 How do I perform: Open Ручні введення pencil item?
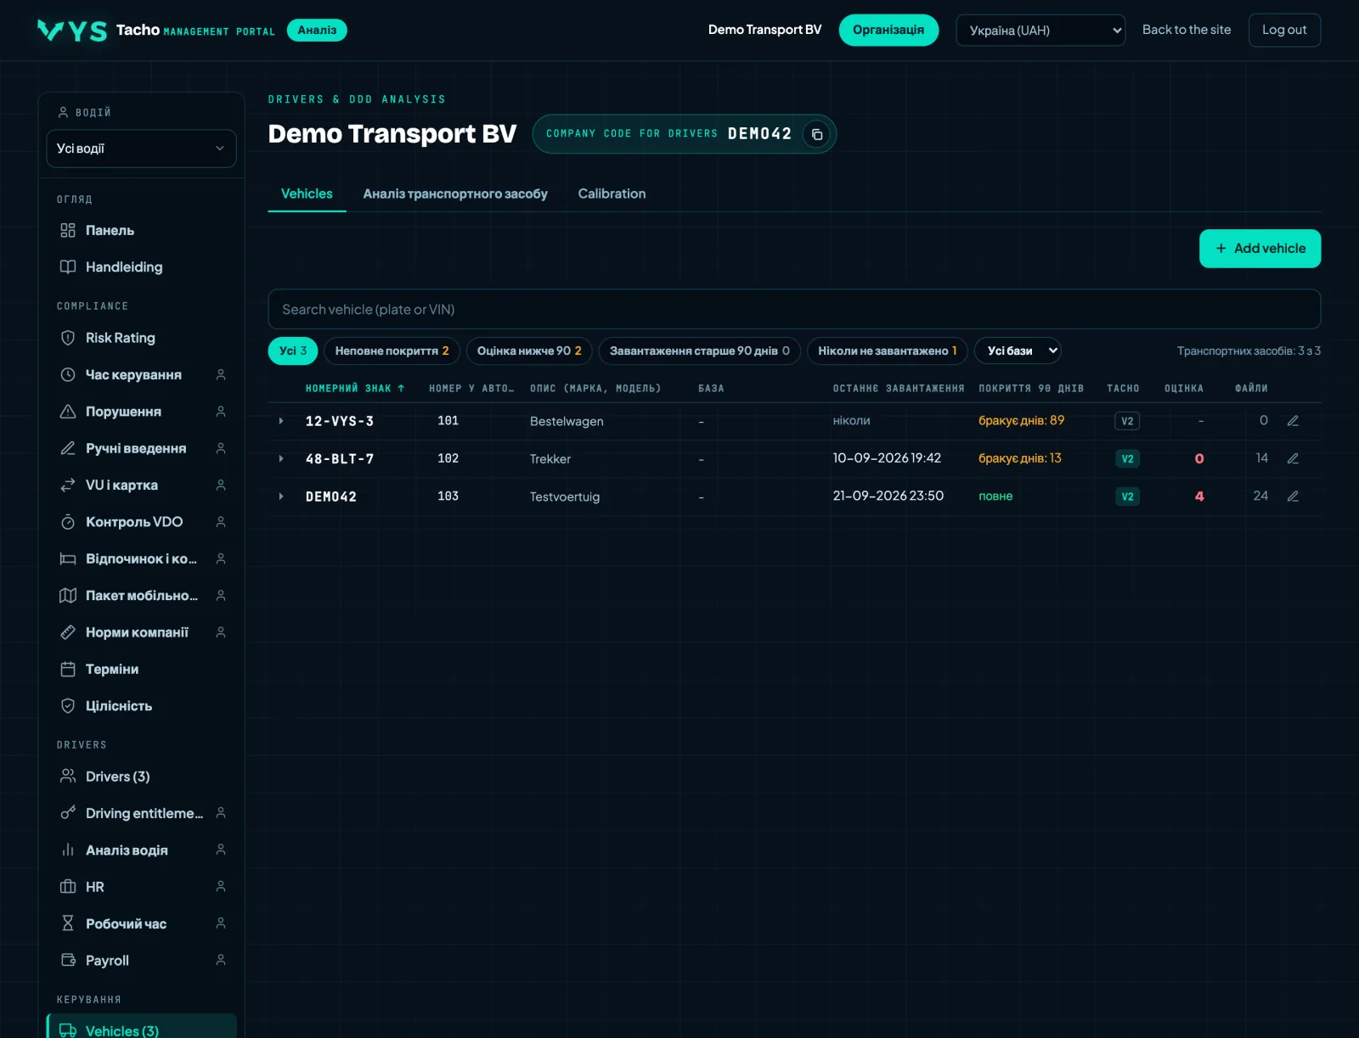pyautogui.click(x=141, y=448)
